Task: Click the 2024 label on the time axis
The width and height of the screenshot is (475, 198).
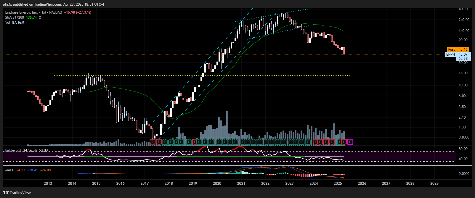Action: pyautogui.click(x=314, y=183)
